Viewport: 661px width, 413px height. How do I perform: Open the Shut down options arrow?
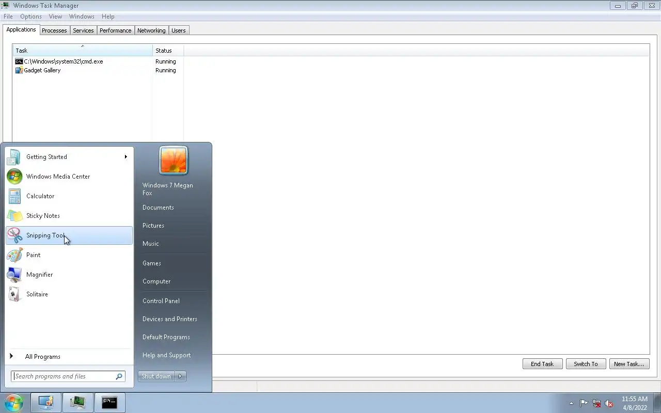pyautogui.click(x=180, y=376)
